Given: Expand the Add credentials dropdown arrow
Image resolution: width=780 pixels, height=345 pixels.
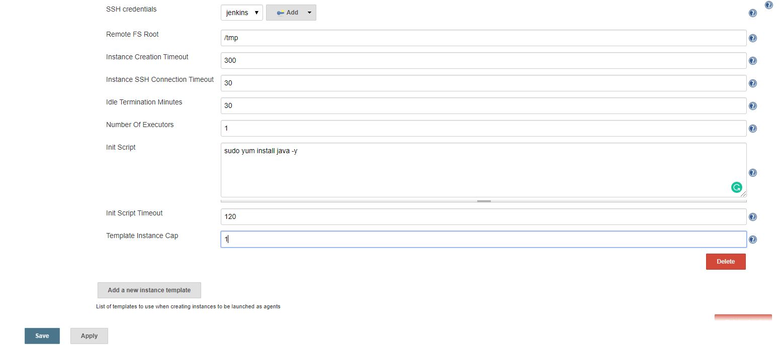Looking at the screenshot, I should tap(309, 13).
